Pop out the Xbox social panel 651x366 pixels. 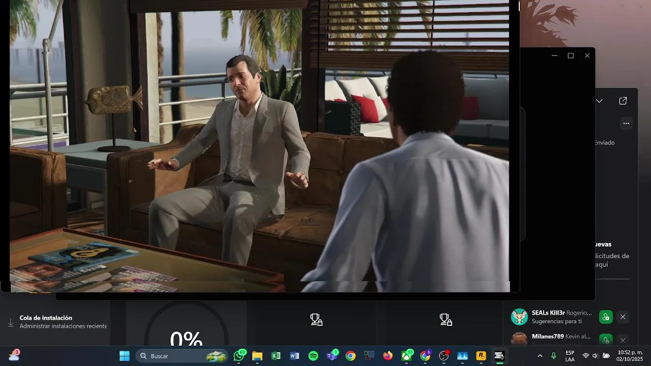click(623, 101)
